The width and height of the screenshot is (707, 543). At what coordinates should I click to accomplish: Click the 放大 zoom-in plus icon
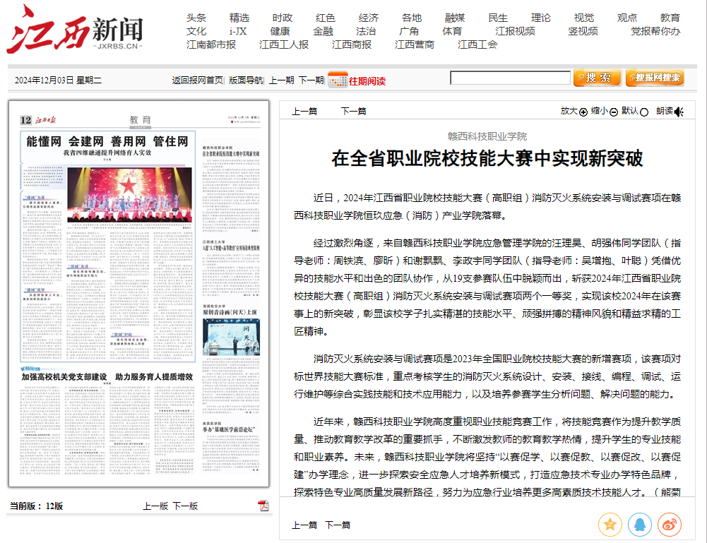(583, 112)
